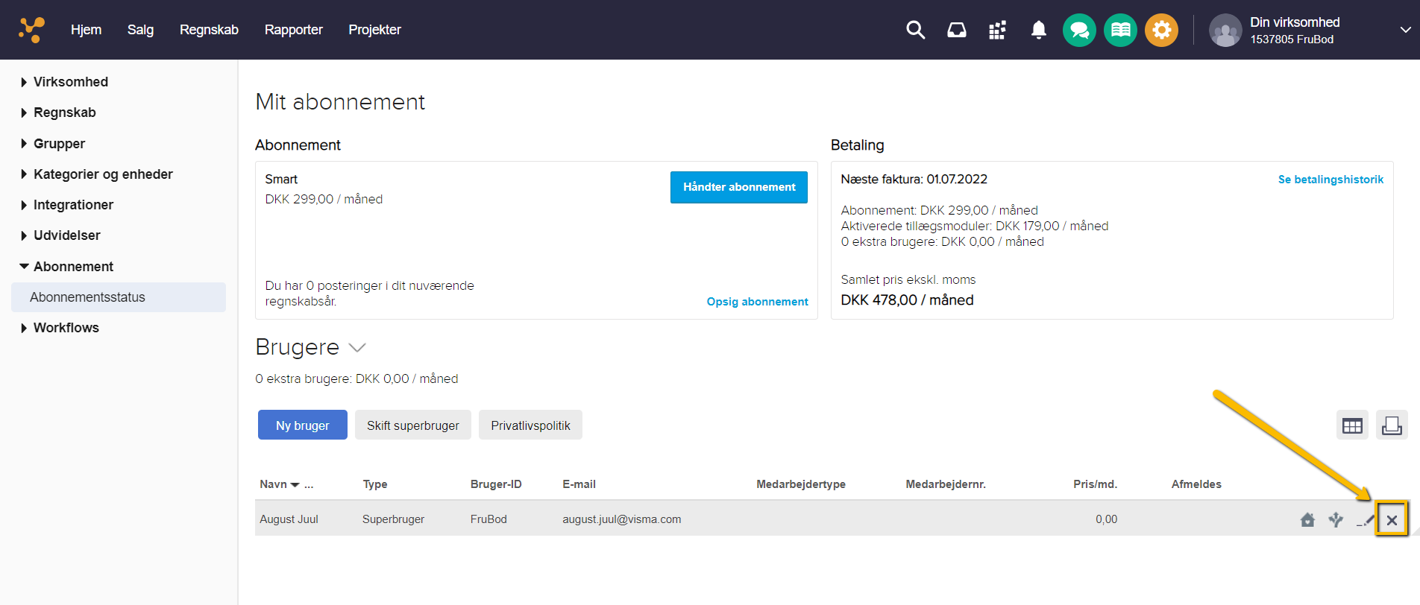
Task: Collapse the Abonnement sidebar section
Action: (72, 267)
